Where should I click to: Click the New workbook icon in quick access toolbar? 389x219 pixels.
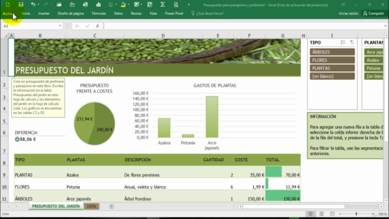coord(8,4)
